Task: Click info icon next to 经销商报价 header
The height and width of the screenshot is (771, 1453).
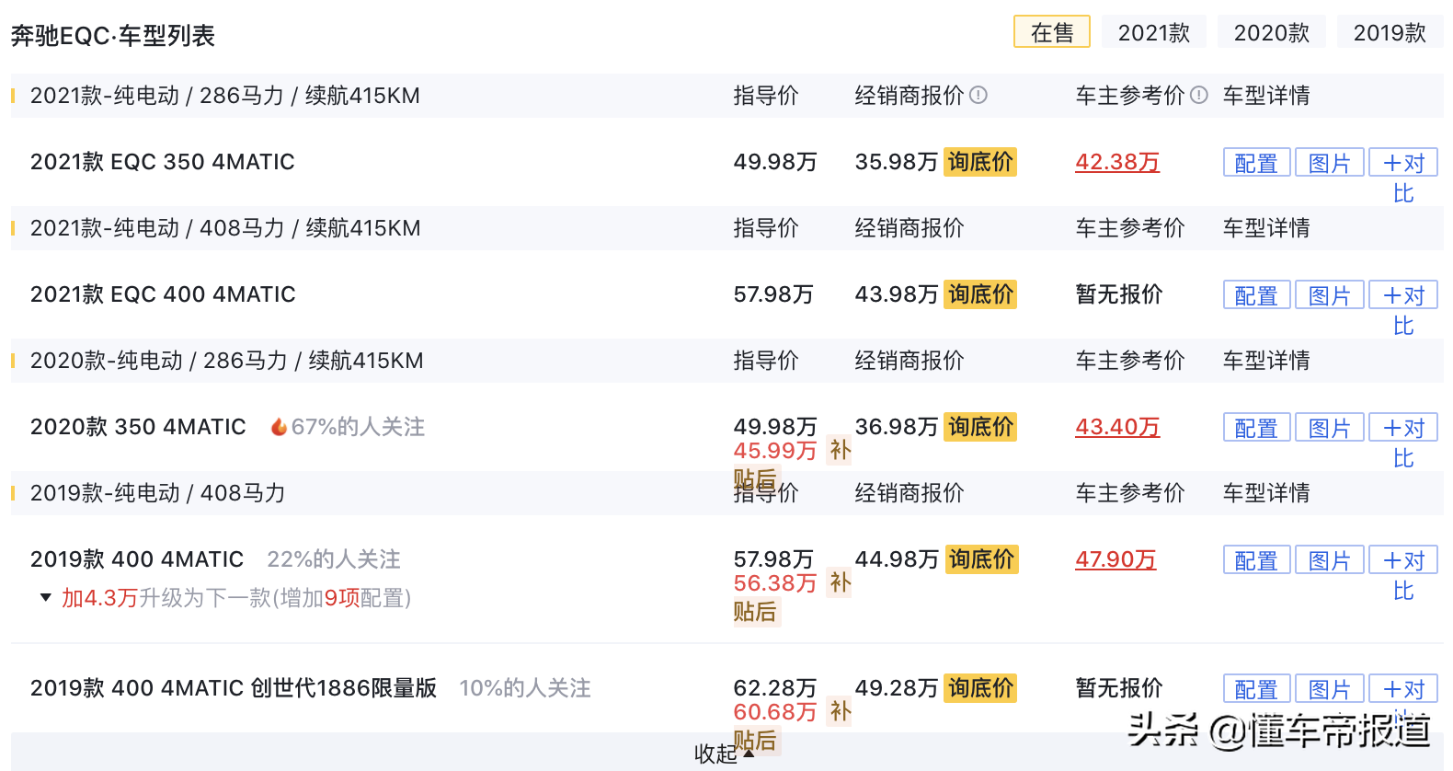Action: (x=978, y=95)
